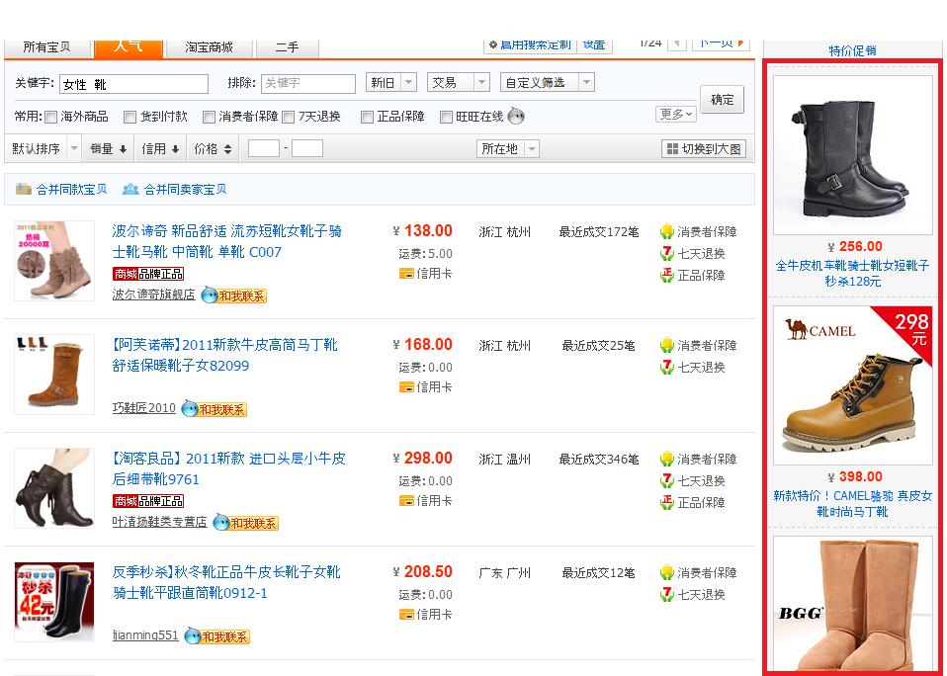Click 和我联系 chat badge for jianming551

pyautogui.click(x=216, y=635)
